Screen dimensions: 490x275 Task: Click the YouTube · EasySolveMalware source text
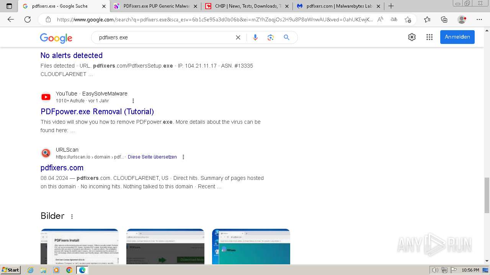(91, 94)
